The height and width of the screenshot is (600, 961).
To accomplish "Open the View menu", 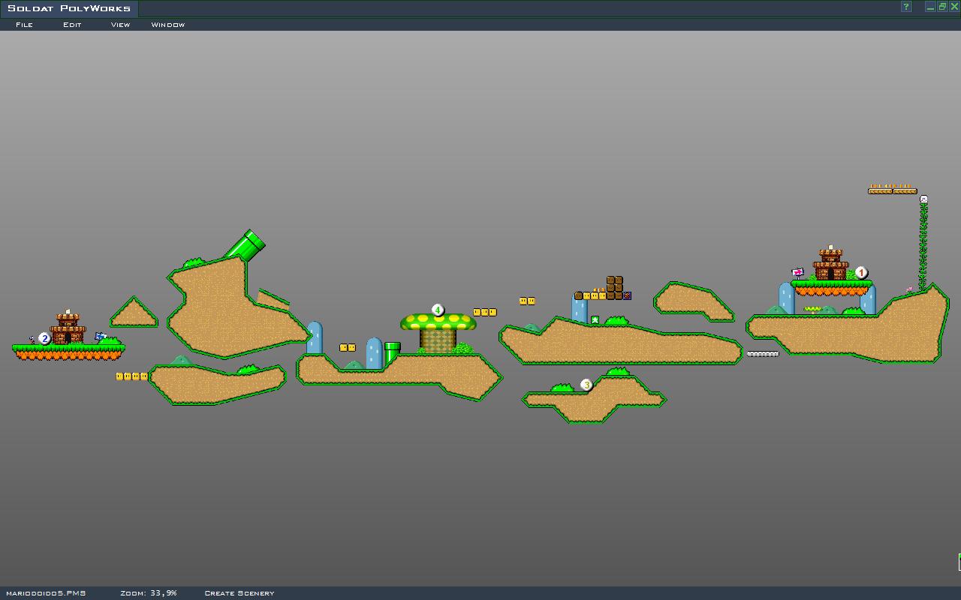I will point(120,25).
